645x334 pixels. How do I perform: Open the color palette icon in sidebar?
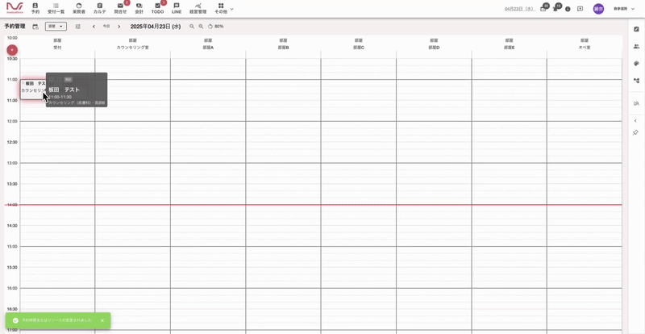[635, 63]
